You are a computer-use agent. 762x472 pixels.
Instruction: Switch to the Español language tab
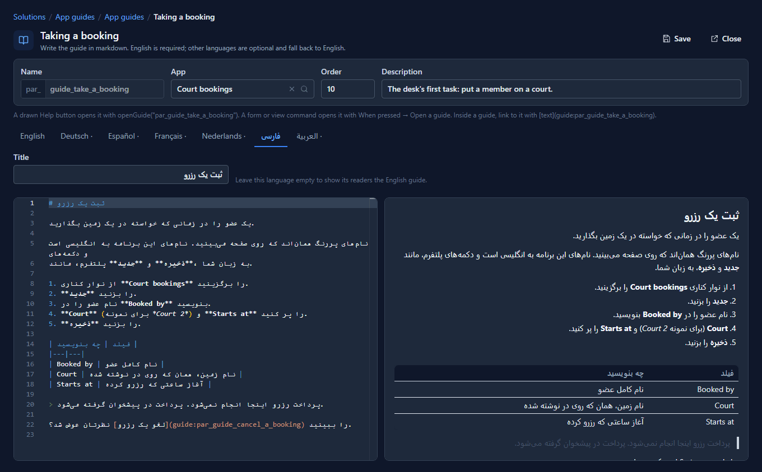tap(124, 136)
